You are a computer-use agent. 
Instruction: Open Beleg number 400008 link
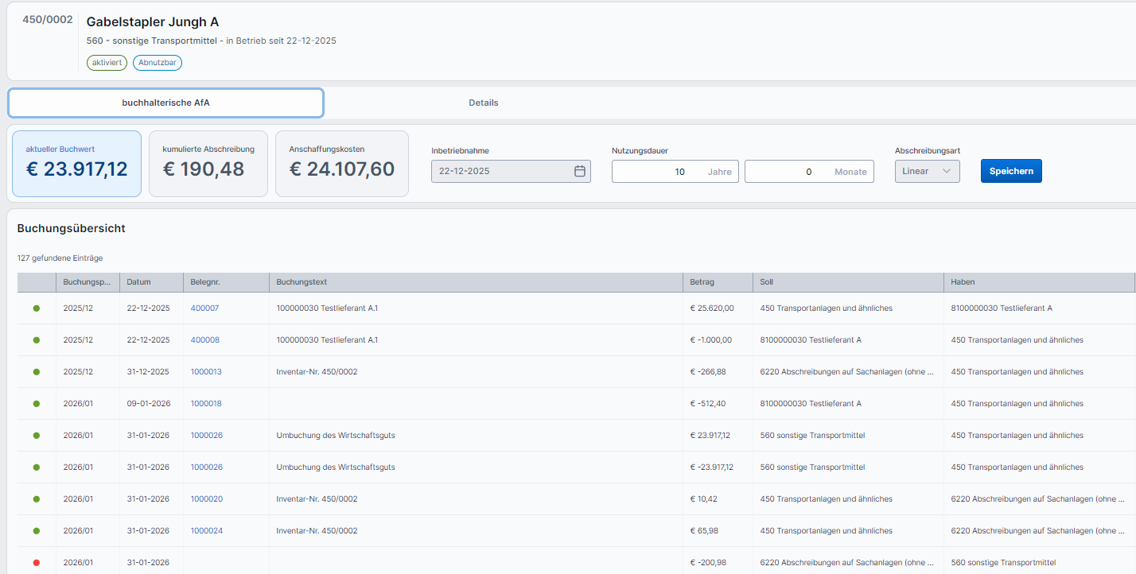pyautogui.click(x=204, y=340)
